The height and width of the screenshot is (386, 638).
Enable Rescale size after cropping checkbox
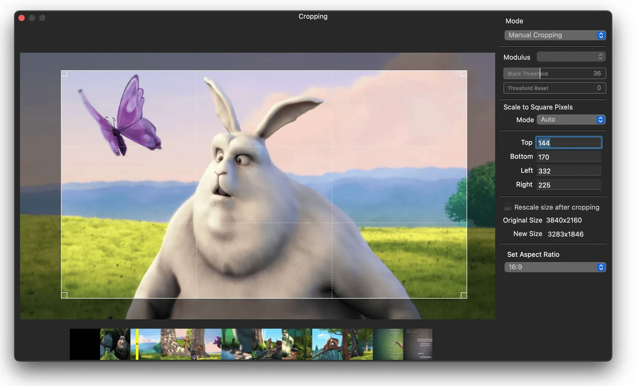[507, 207]
